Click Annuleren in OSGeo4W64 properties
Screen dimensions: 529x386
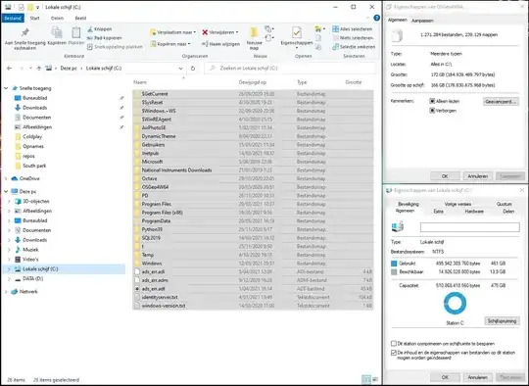(477, 176)
